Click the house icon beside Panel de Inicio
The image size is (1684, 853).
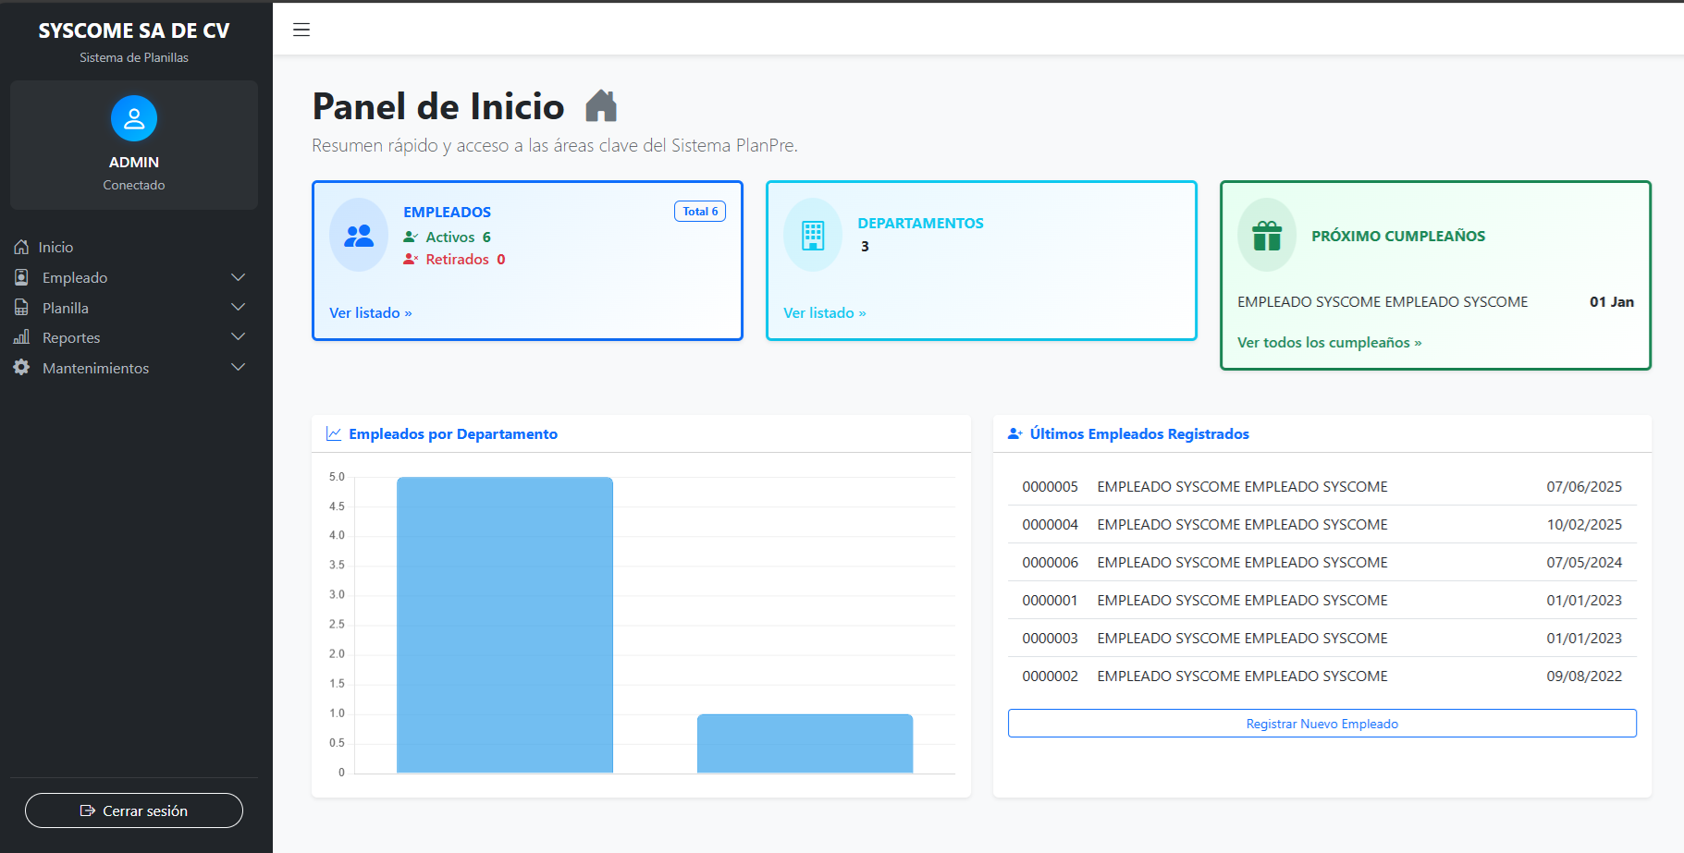[x=601, y=106]
